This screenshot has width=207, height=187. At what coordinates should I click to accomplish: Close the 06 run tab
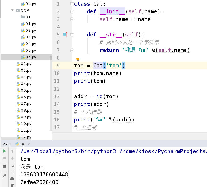tap(29, 144)
